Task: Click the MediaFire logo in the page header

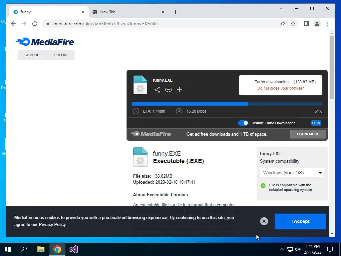Action: pos(45,42)
